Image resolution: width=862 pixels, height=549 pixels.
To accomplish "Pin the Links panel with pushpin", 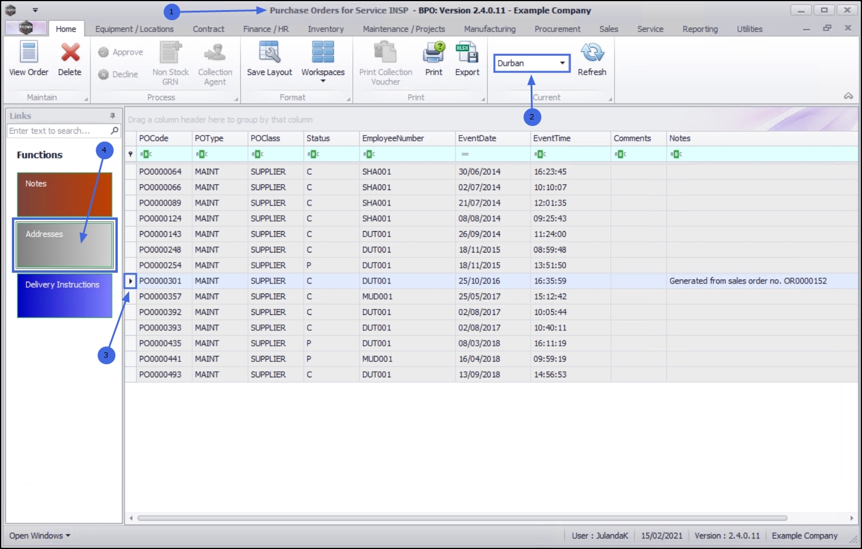I will point(112,116).
